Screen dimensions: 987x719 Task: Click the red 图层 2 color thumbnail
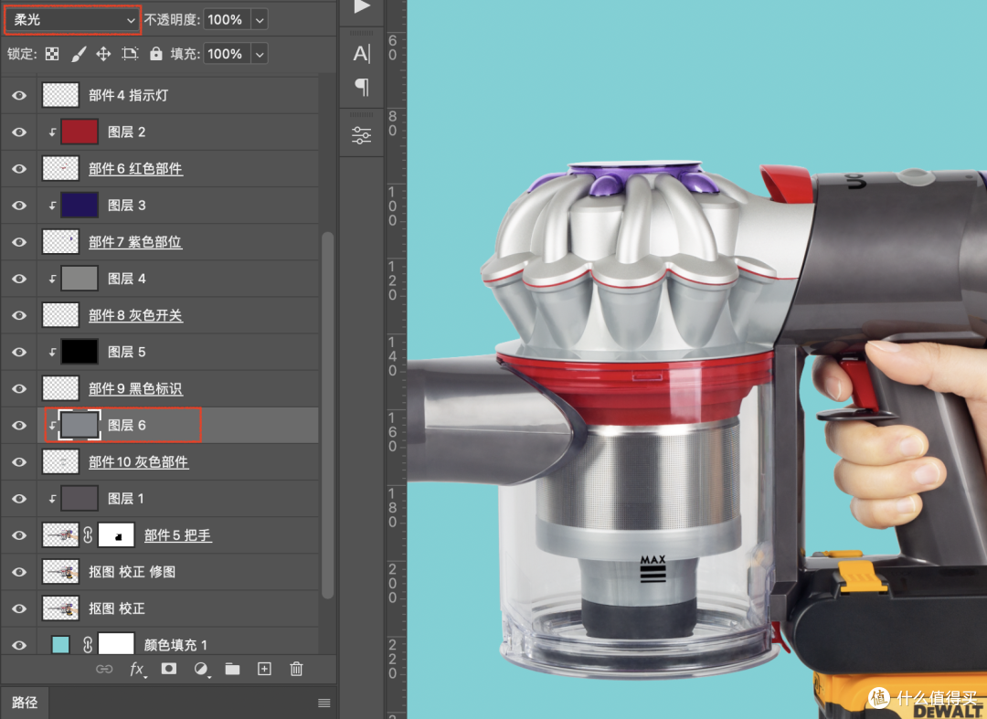[x=80, y=132]
